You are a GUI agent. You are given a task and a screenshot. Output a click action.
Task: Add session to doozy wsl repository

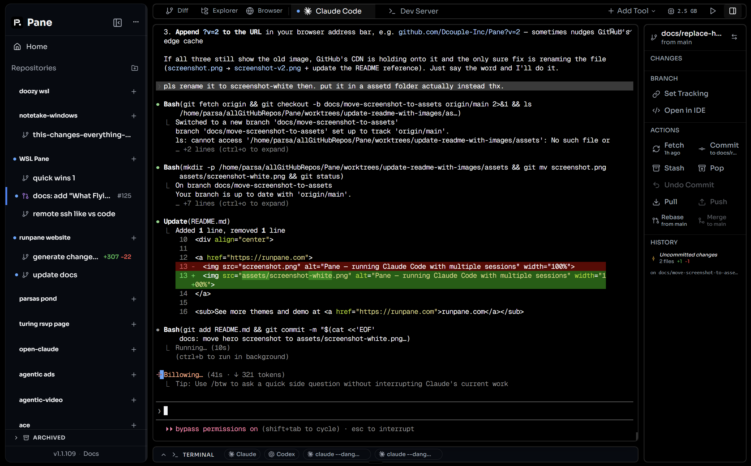click(x=134, y=91)
